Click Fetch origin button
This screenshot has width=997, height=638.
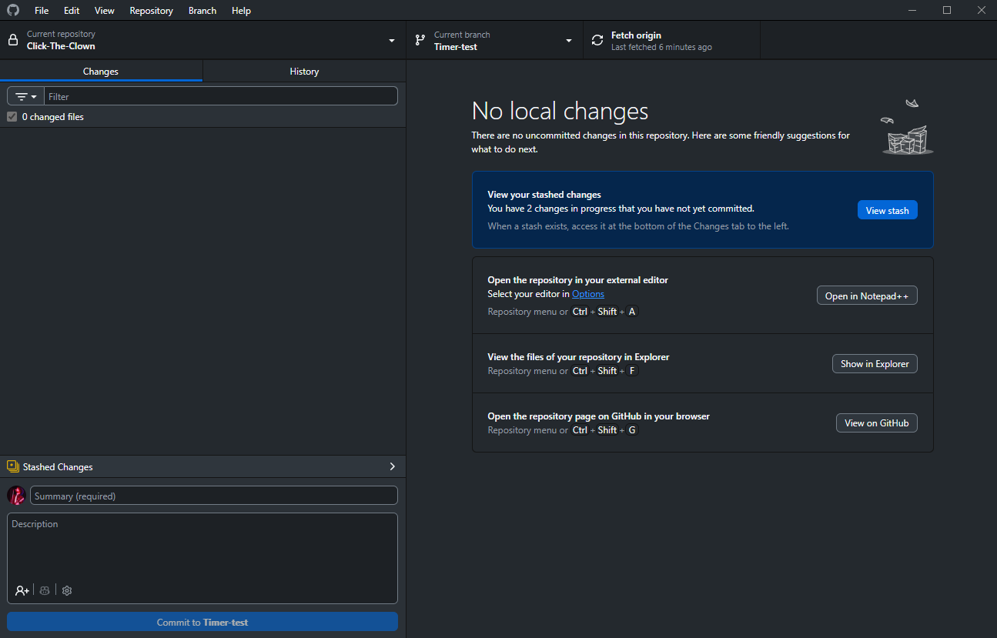671,40
